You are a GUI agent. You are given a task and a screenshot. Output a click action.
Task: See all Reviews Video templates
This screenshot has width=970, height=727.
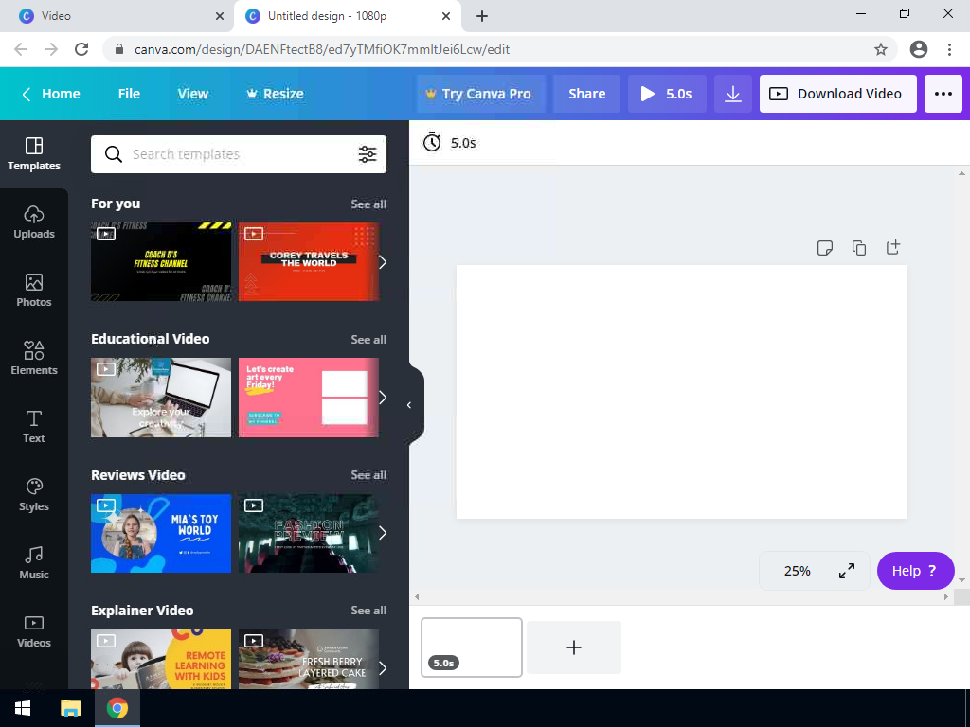tap(368, 475)
